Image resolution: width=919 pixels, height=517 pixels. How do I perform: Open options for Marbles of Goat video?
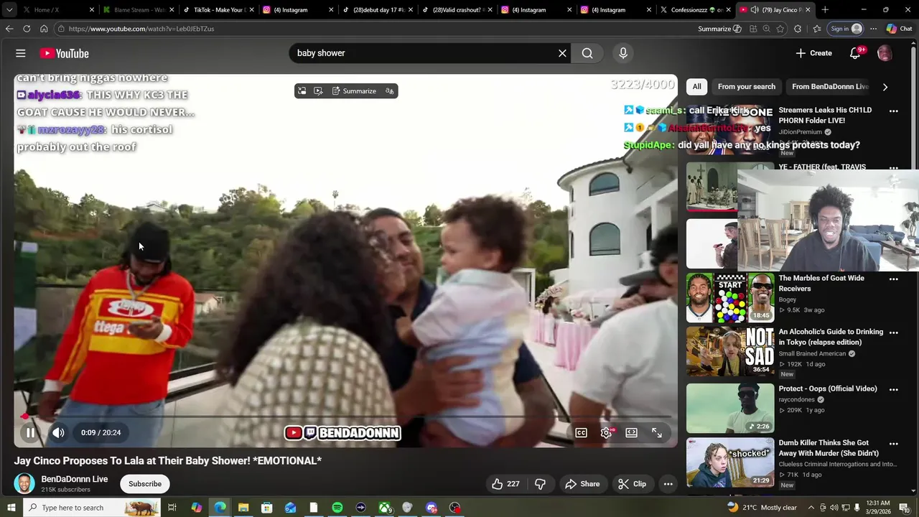pos(894,279)
